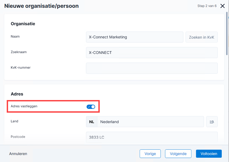This screenshot has height=162, width=229.
Task: Click the Organisatie section heading
Action: point(23,24)
